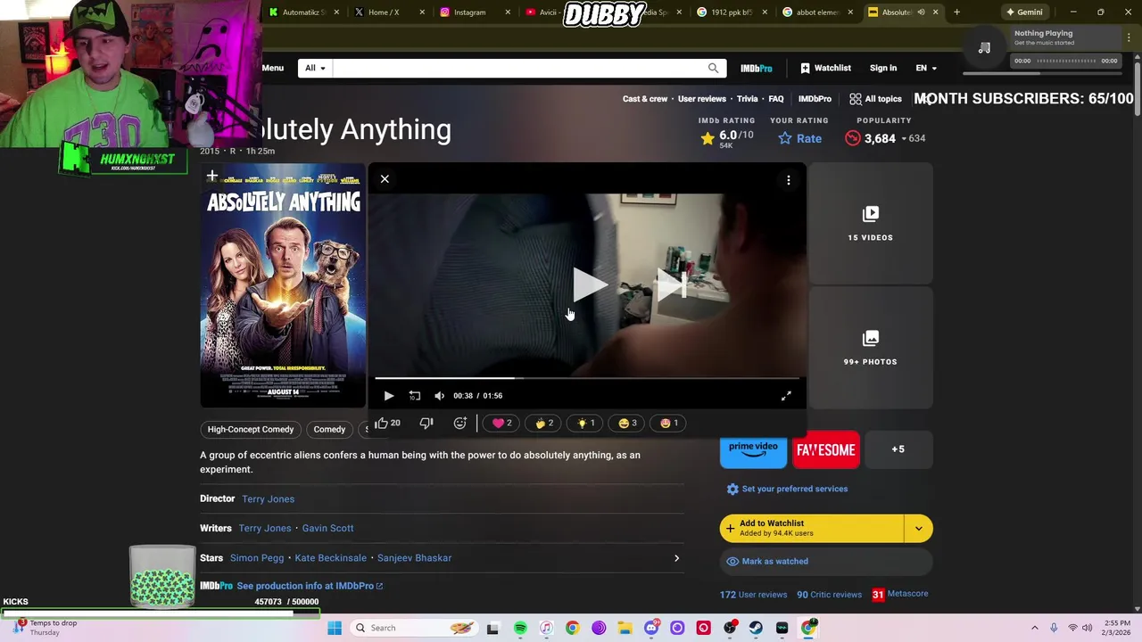This screenshot has width=1142, height=642.
Task: Open the Watchlist from the header
Action: click(825, 68)
